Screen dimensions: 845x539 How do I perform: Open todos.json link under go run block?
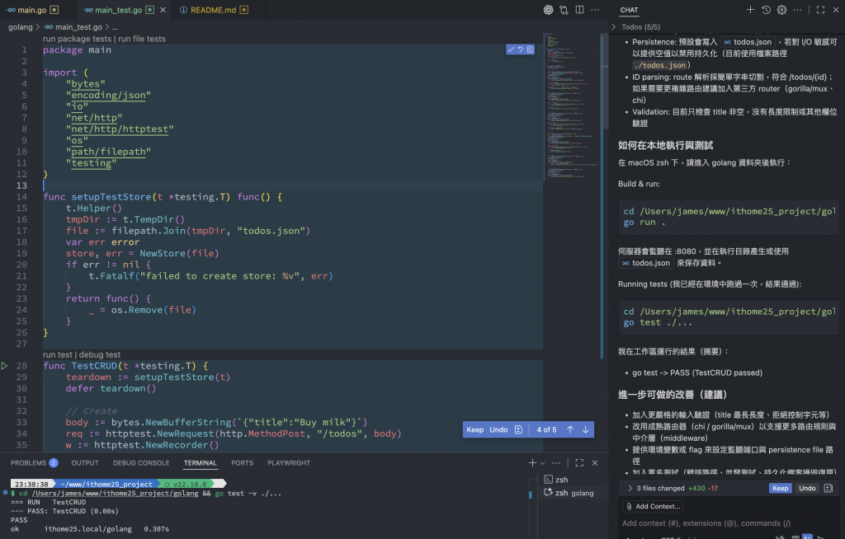click(x=645, y=263)
